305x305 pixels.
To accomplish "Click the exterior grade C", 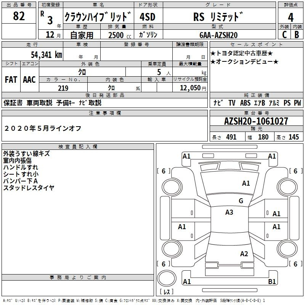I will [284, 35].
